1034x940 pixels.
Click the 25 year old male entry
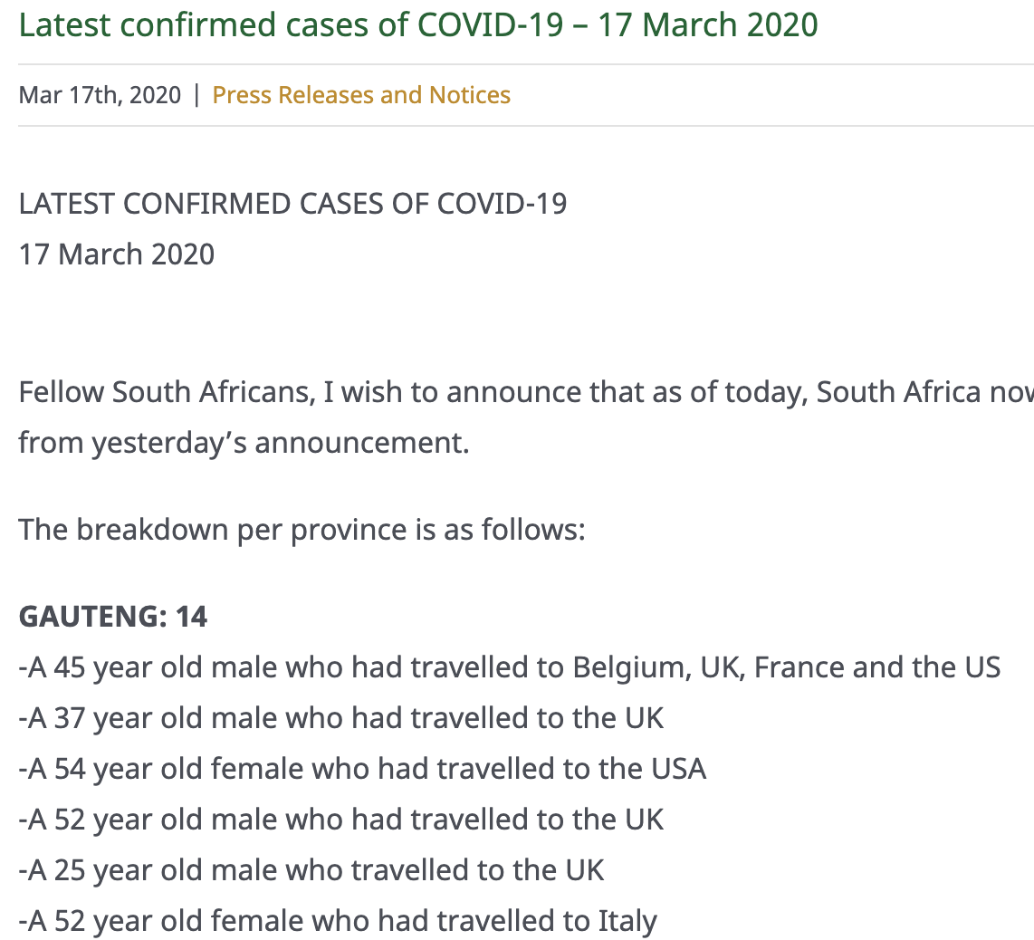tap(311, 870)
